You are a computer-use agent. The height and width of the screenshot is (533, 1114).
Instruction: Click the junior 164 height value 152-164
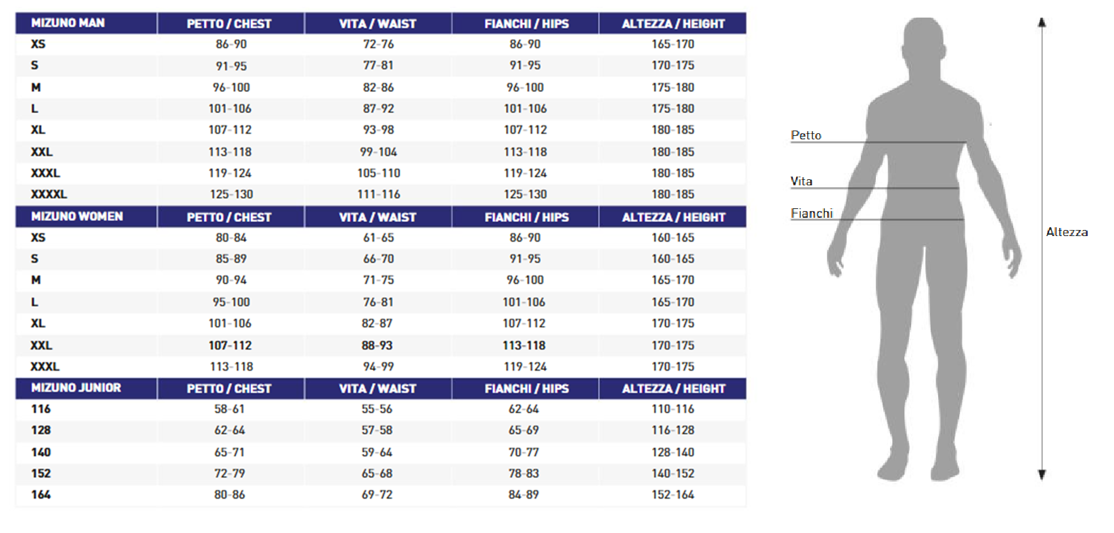point(672,495)
